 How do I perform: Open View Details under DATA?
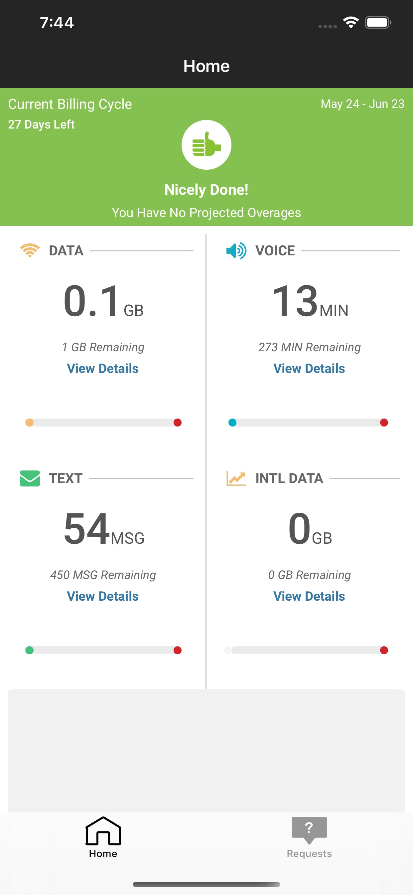pyautogui.click(x=103, y=368)
